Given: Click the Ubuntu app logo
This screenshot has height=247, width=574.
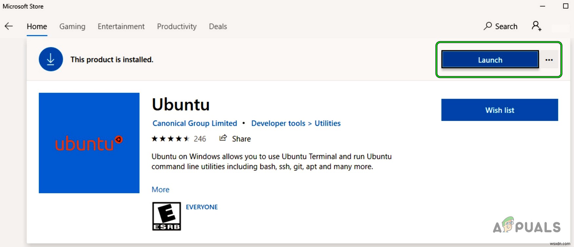Looking at the screenshot, I should coord(89,143).
